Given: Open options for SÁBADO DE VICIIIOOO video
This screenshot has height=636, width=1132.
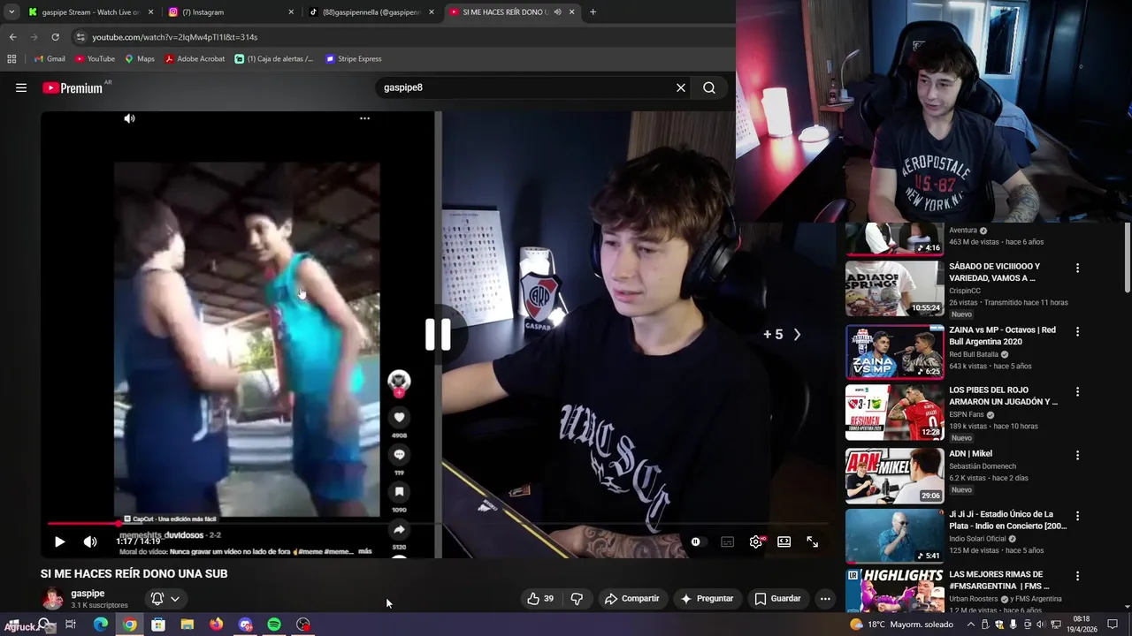Looking at the screenshot, I should coord(1077,268).
